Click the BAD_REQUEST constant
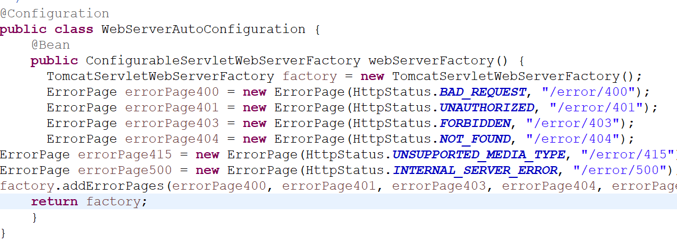Screen dimensions: 677x240 (483, 92)
